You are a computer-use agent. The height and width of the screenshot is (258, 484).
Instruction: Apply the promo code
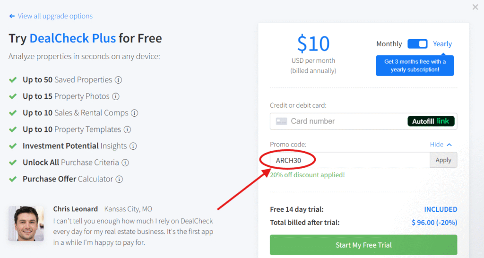tap(443, 160)
